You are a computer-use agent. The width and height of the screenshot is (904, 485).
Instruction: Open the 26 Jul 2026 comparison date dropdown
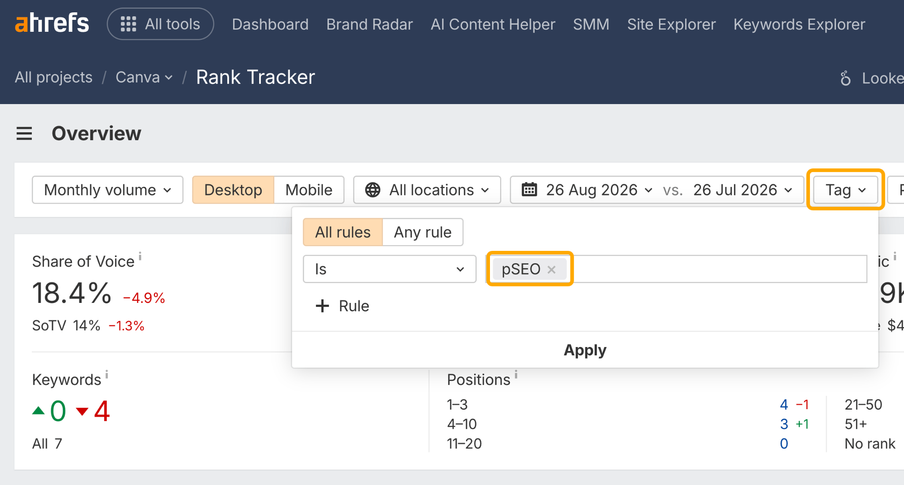(743, 190)
